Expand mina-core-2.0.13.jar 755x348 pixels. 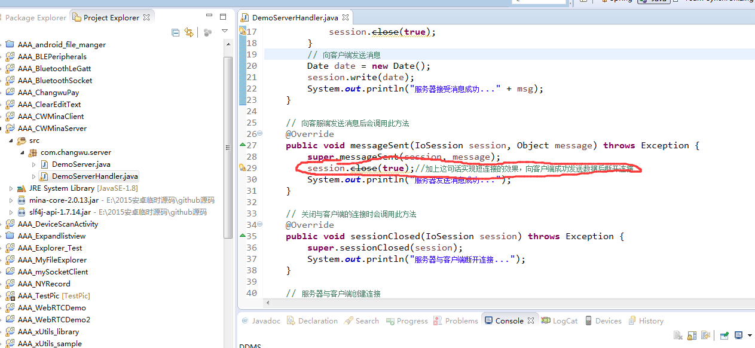(x=11, y=200)
